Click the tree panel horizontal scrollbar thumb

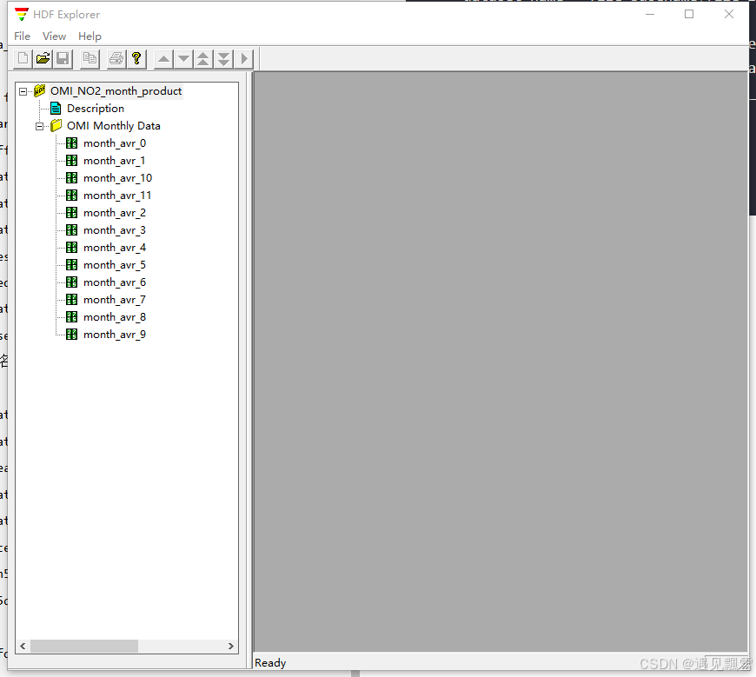[84, 646]
